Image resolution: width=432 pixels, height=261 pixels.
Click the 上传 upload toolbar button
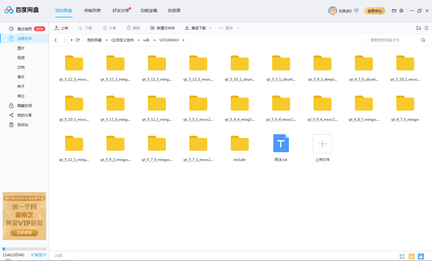coord(61,28)
